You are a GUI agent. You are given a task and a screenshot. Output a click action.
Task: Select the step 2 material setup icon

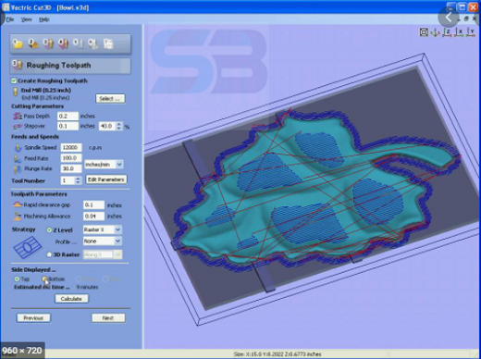[x=33, y=43]
